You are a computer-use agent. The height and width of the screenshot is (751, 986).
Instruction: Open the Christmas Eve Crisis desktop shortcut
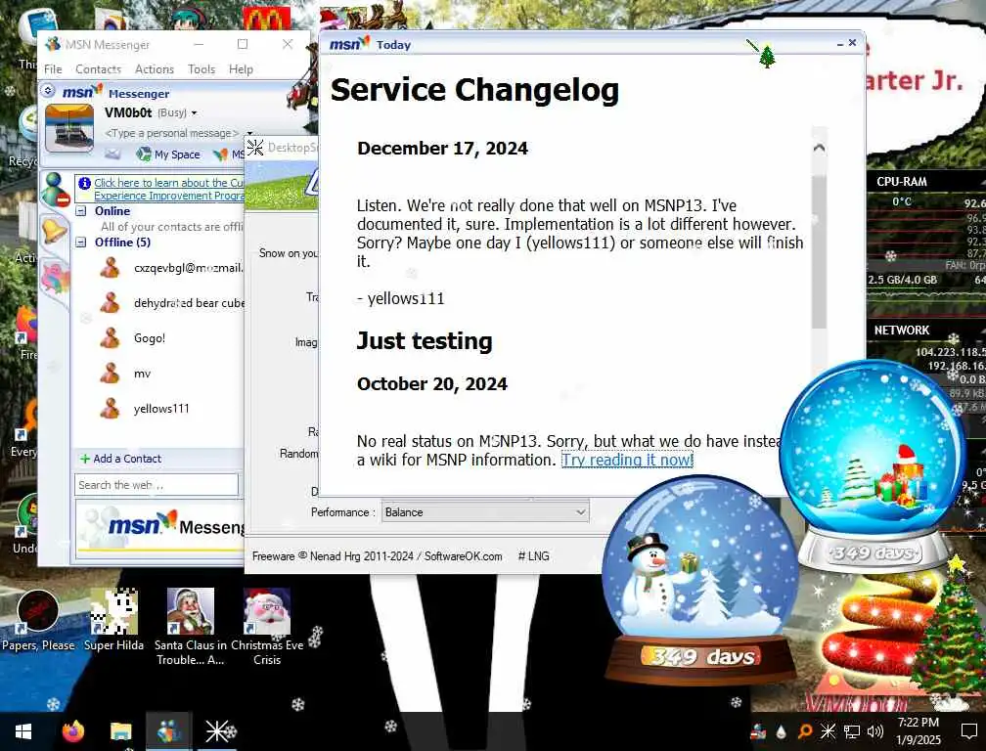(267, 627)
